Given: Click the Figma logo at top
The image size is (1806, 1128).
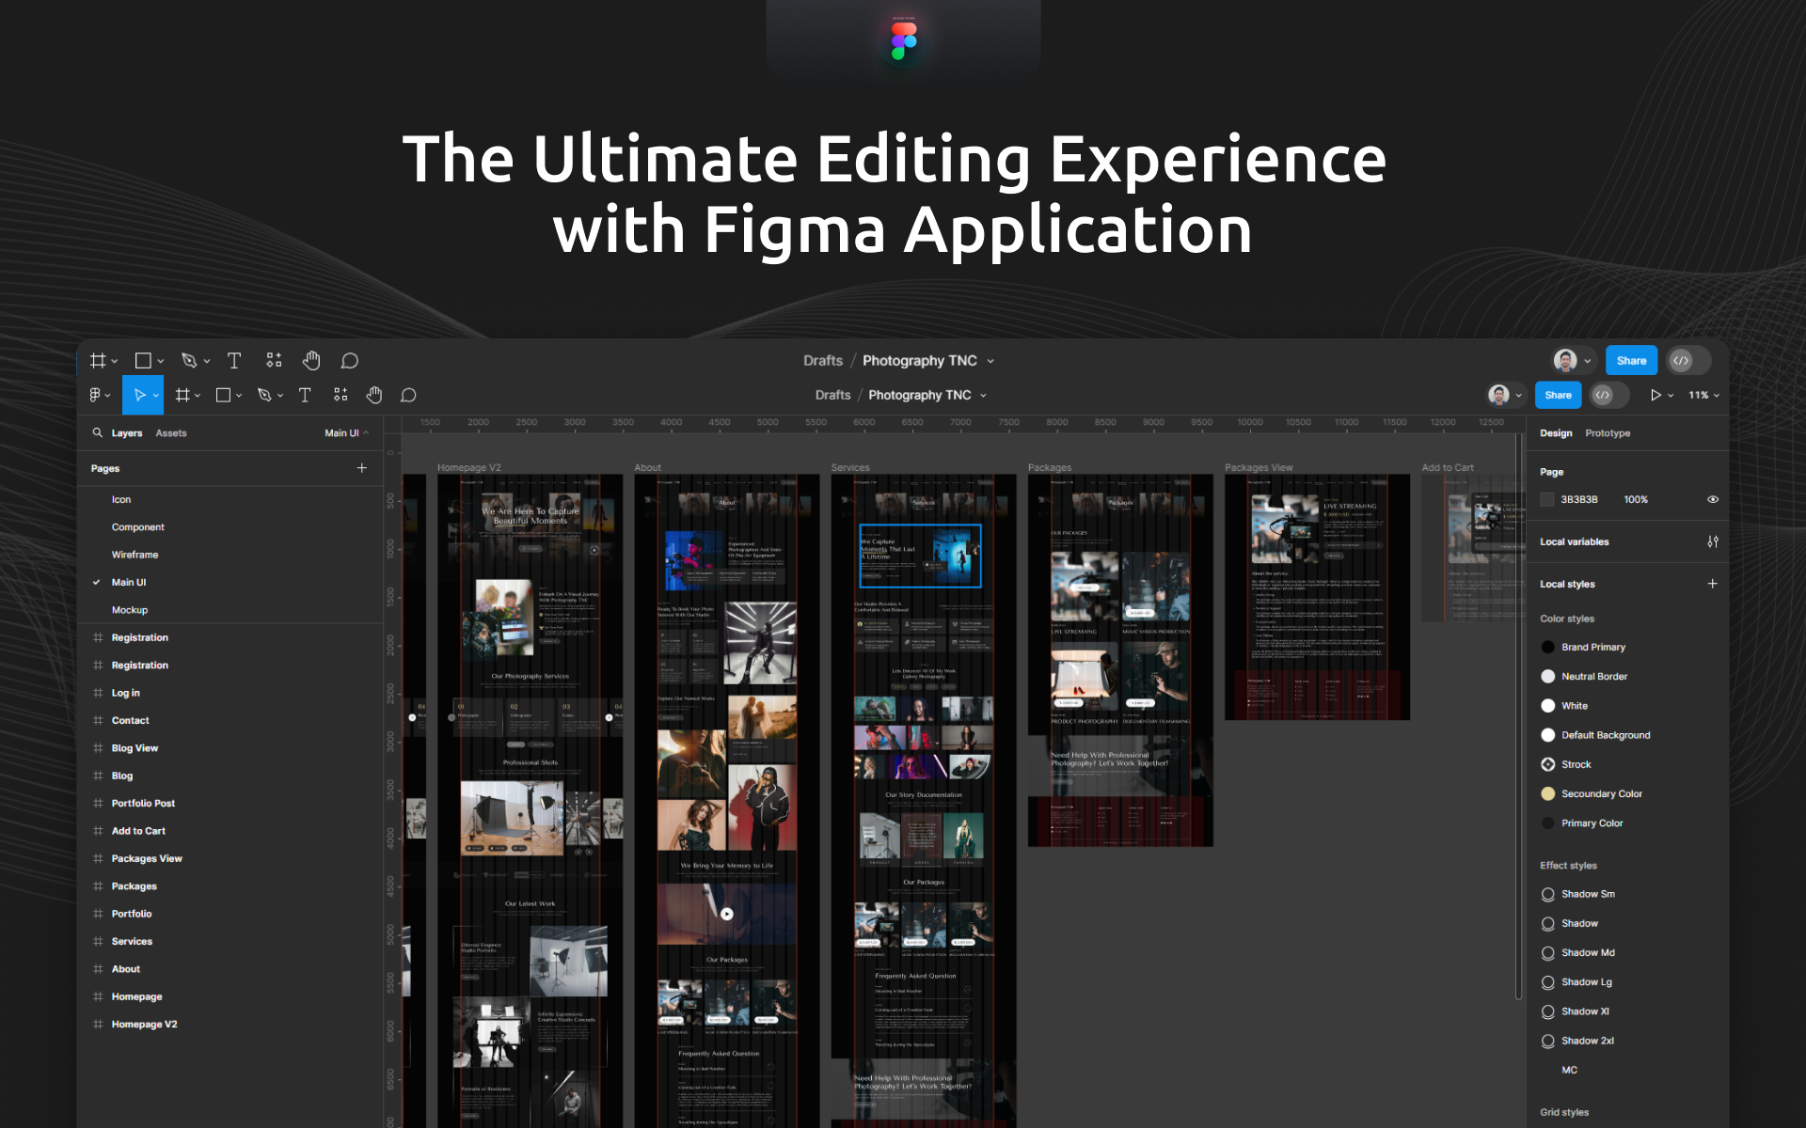Looking at the screenshot, I should 904,41.
